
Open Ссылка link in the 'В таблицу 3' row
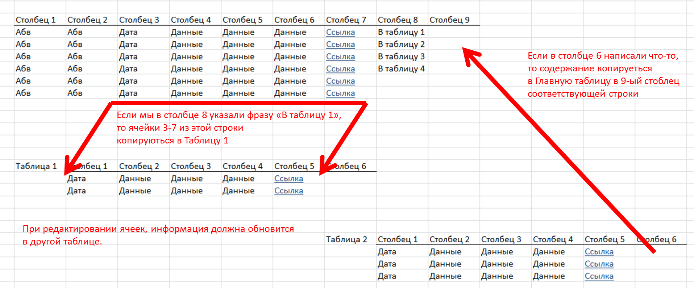click(340, 57)
